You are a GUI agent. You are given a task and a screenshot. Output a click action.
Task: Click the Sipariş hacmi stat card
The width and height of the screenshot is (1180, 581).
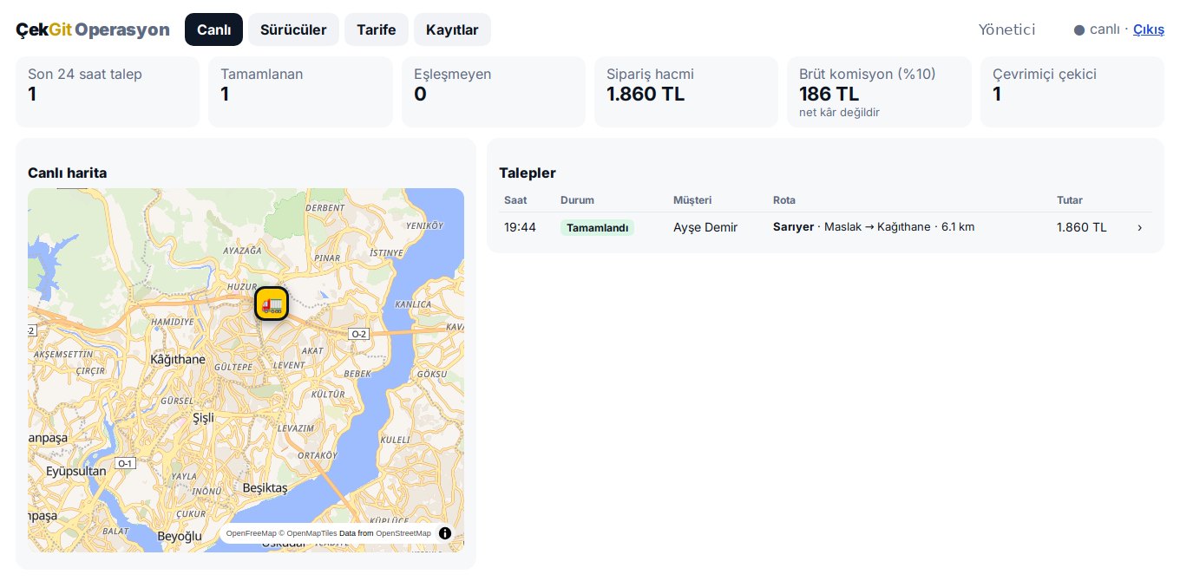point(686,92)
